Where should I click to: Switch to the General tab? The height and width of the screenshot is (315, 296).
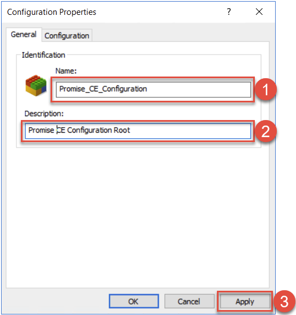coord(24,35)
